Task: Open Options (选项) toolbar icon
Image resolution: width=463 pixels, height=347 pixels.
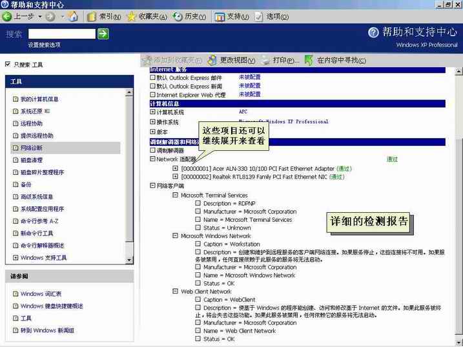Action: [258, 17]
